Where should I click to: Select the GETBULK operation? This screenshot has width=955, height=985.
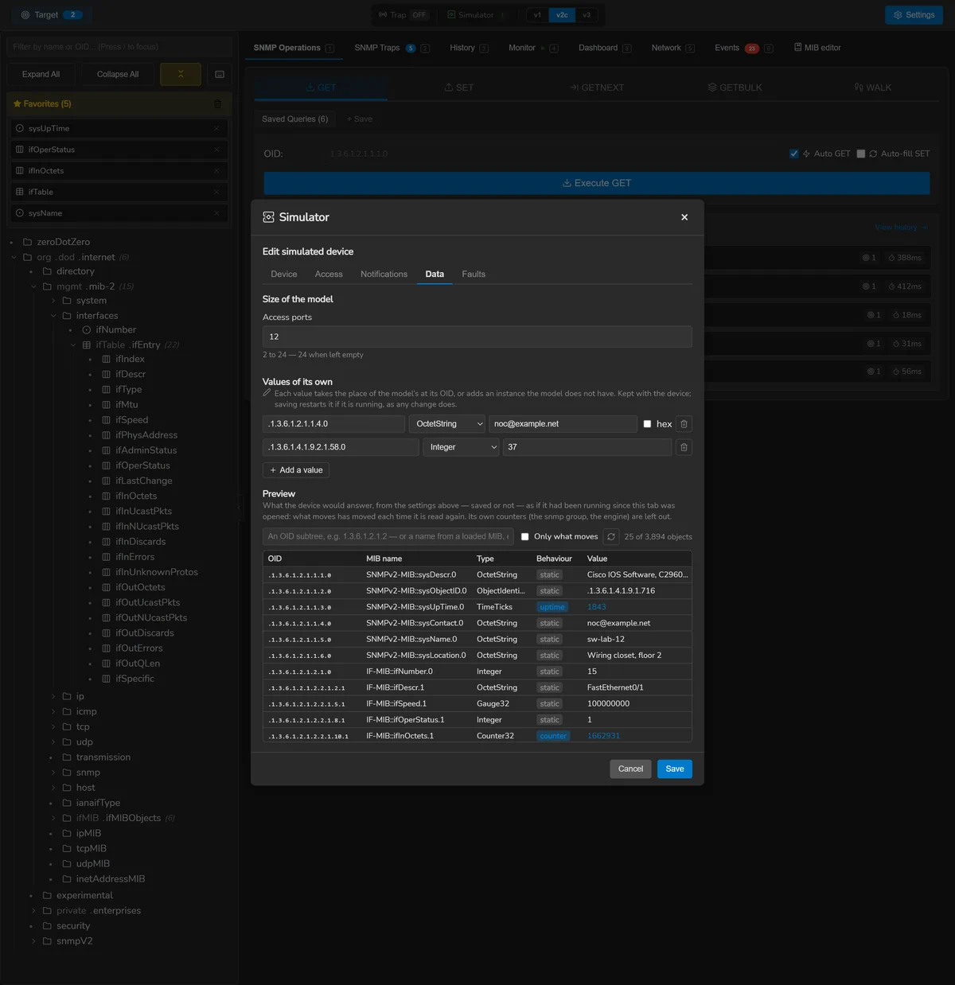(735, 88)
